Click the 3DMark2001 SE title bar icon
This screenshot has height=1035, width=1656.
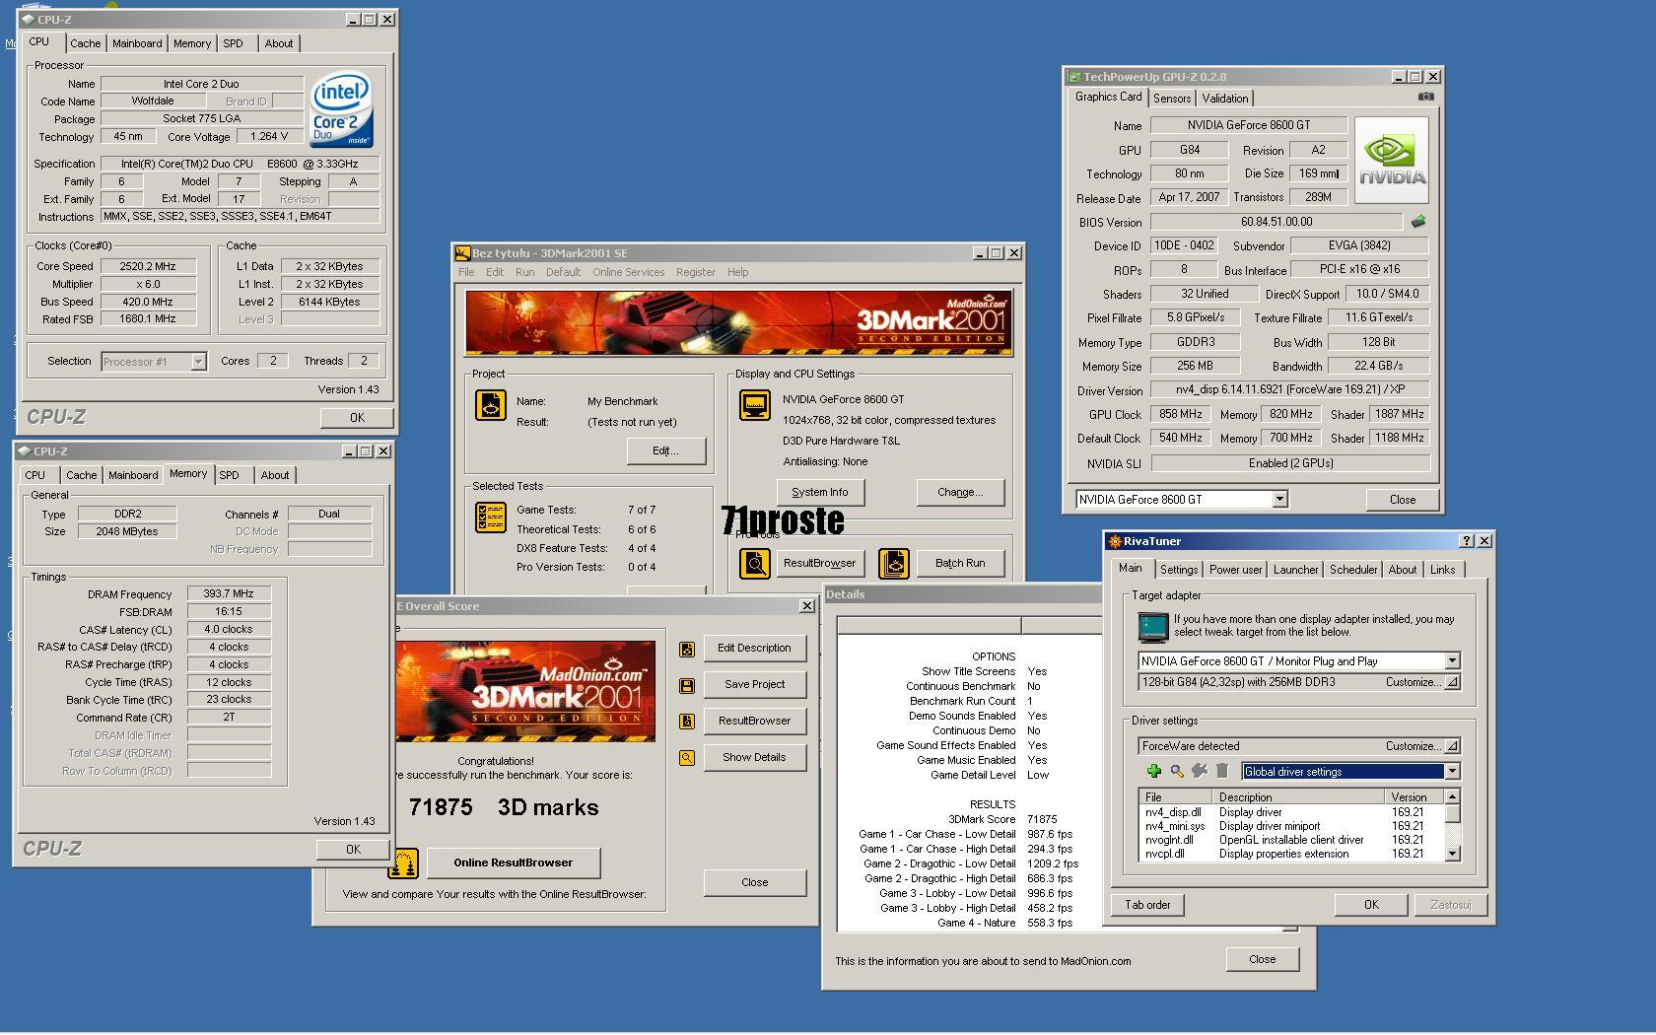(x=462, y=253)
